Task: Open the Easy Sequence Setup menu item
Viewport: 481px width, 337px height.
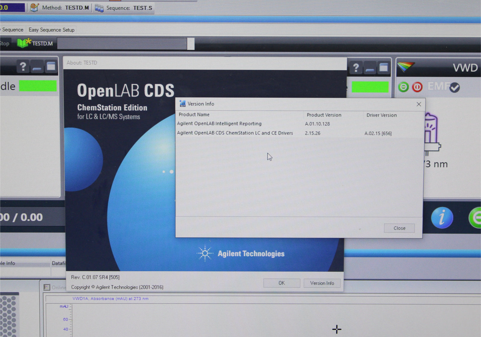Action: (x=51, y=30)
